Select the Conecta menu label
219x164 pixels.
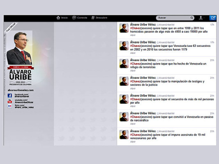[x=82, y=18]
